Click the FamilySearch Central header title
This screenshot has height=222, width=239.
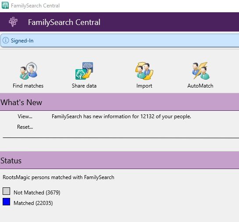(64, 22)
